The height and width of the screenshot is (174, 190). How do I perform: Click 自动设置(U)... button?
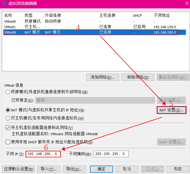tap(172, 100)
